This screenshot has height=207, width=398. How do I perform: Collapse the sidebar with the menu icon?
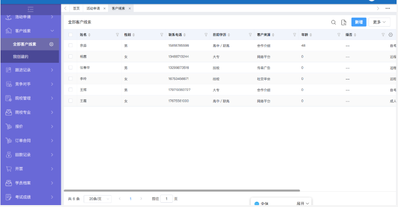point(30,9)
